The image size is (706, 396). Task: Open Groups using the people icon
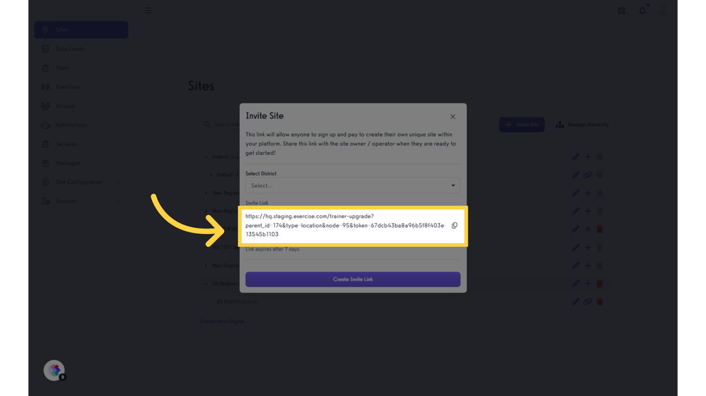click(45, 106)
